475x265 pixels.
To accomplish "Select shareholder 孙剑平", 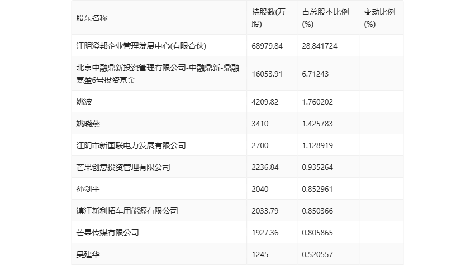I will [x=88, y=189].
